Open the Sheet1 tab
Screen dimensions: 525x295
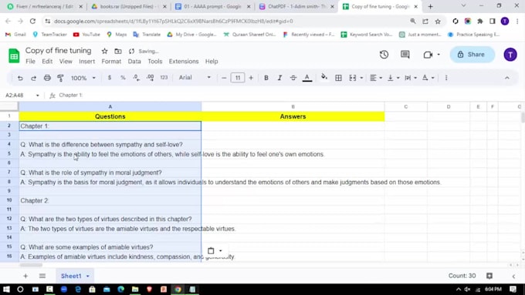(x=75, y=276)
